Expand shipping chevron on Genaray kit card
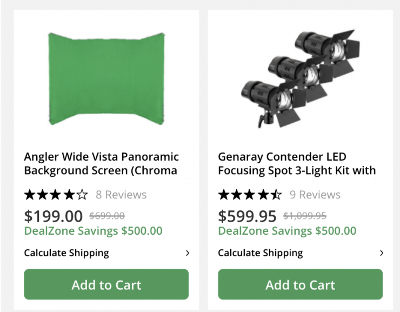 pos(382,253)
